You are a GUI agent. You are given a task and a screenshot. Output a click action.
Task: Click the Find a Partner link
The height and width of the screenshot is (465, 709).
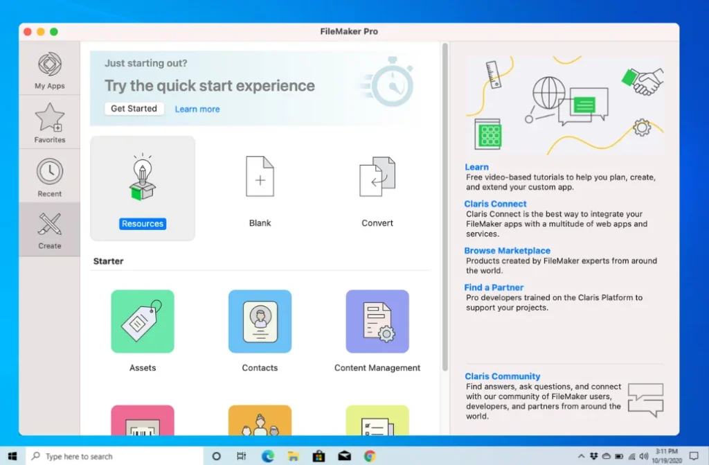pyautogui.click(x=494, y=288)
